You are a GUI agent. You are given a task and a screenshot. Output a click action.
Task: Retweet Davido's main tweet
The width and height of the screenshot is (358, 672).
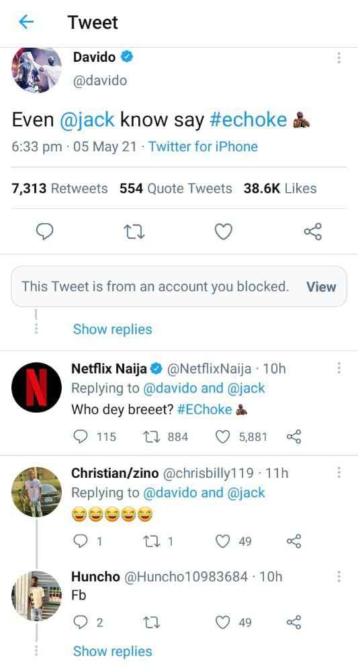pos(134,232)
